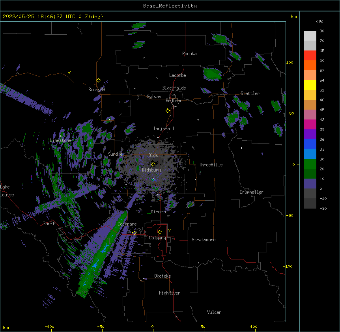Select the bright green 20-30 dBZ legend swatch
The width and height of the screenshot is (340, 332).
click(310, 164)
